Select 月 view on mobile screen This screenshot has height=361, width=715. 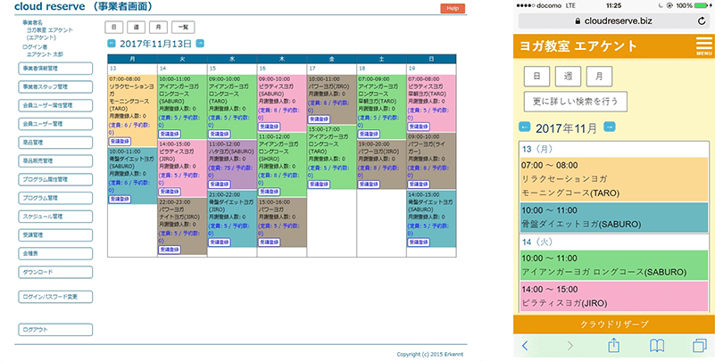coord(599,77)
